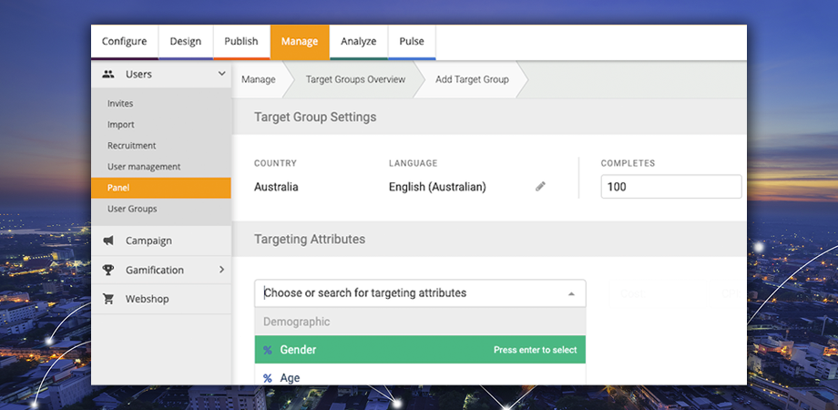This screenshot has width=838, height=410.
Task: Open the Pulse tab
Action: [412, 42]
